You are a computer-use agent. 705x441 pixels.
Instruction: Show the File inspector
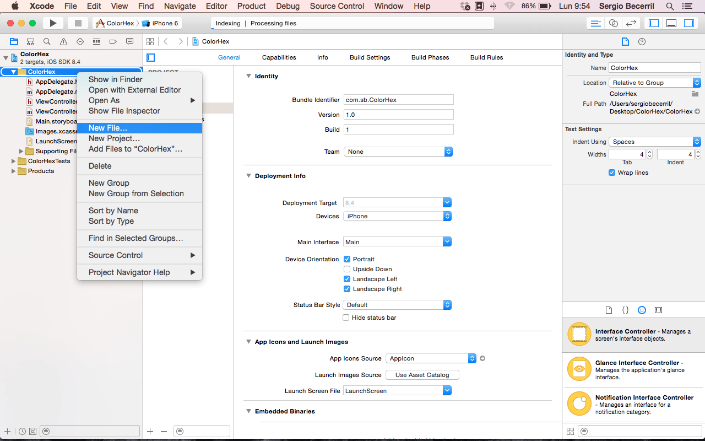click(x=625, y=41)
